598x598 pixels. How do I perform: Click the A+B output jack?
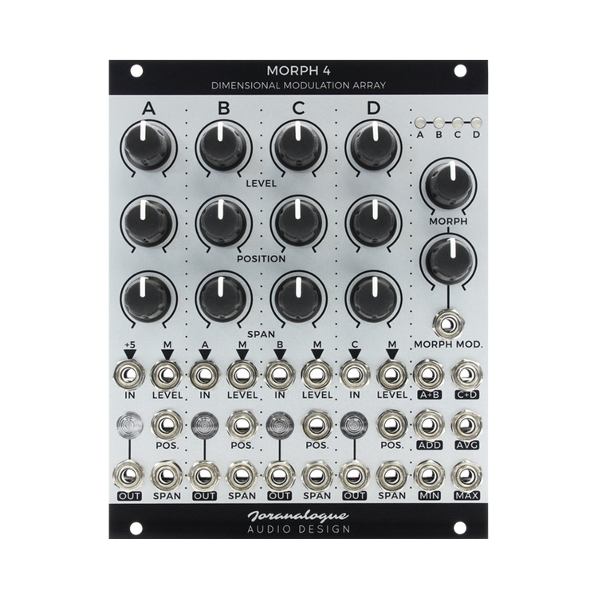(429, 375)
